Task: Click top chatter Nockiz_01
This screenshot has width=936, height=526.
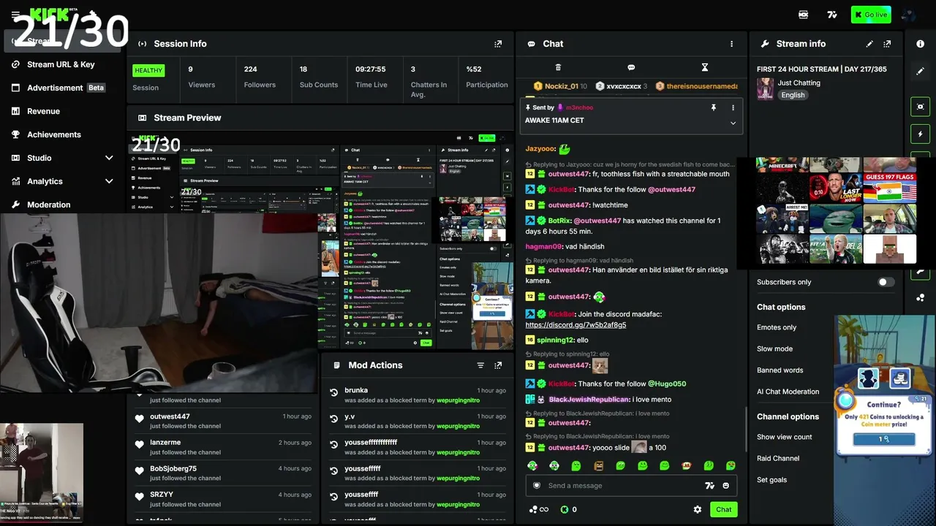Action: pyautogui.click(x=561, y=86)
